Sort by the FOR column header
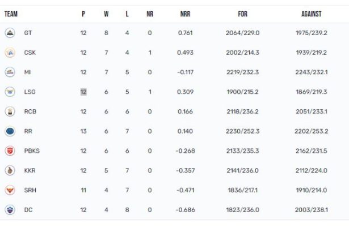This screenshot has width=349, height=232. (x=243, y=14)
